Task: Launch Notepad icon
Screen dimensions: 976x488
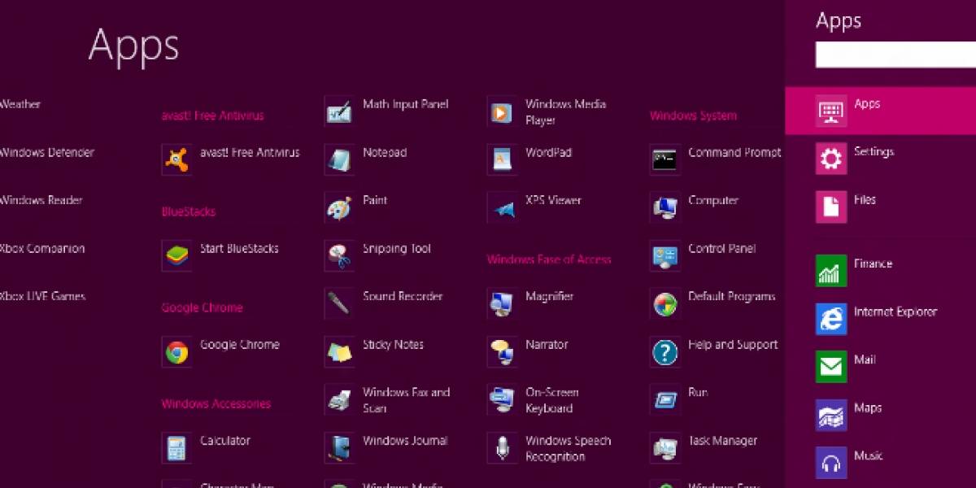Action: tap(339, 159)
